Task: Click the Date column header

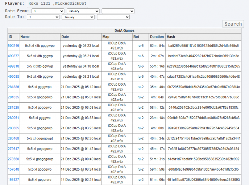Action: (x=81, y=37)
